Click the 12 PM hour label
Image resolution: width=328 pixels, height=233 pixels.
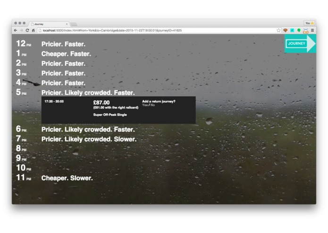pyautogui.click(x=24, y=44)
